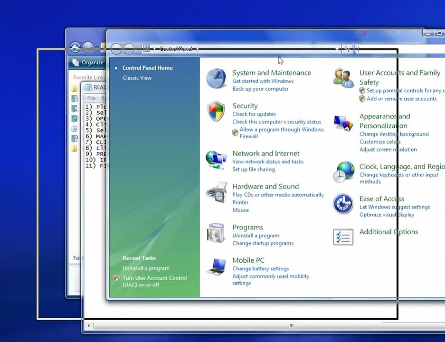Open the Mouse link
Screen dimensions: 445x342
(240, 210)
